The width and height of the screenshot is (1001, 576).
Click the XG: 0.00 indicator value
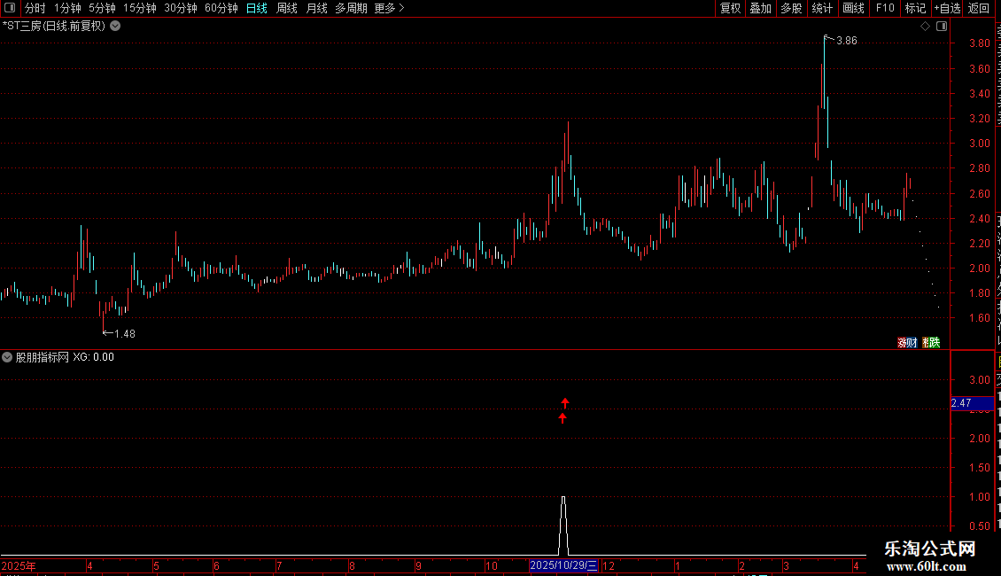[93, 358]
